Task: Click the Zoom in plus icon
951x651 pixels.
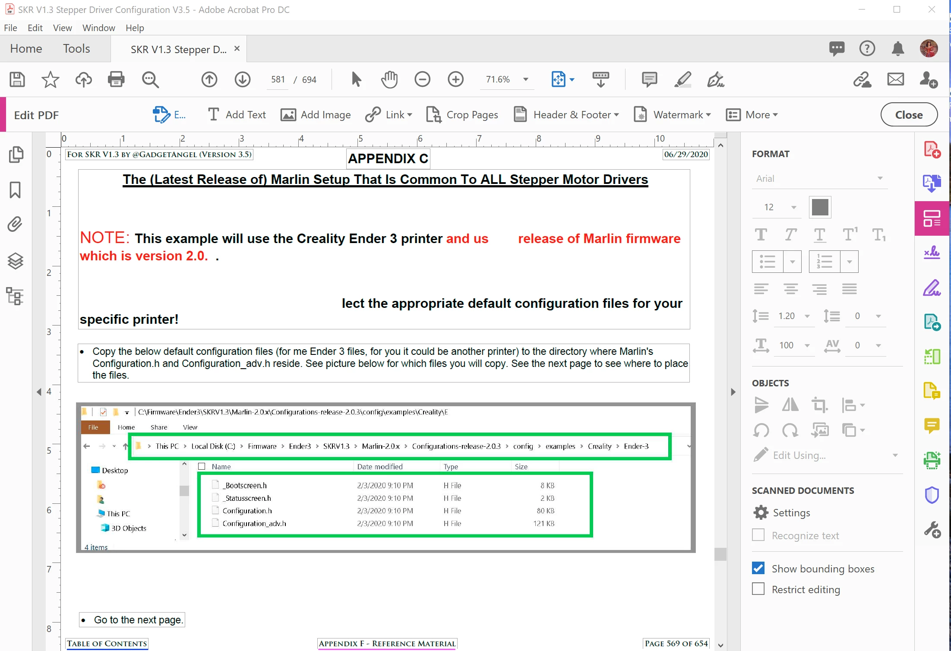Action: point(455,79)
